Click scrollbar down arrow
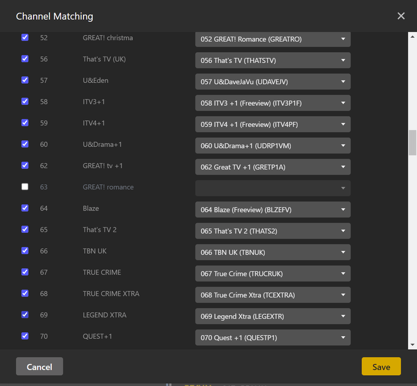 (412, 345)
